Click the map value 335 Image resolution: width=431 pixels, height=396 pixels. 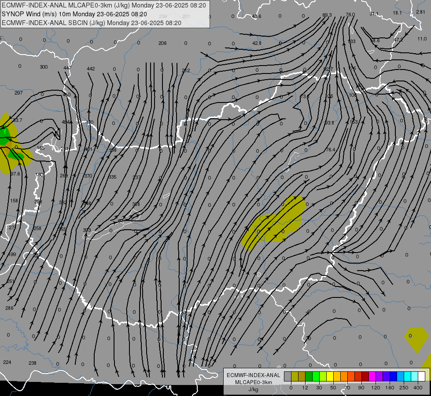point(112,177)
